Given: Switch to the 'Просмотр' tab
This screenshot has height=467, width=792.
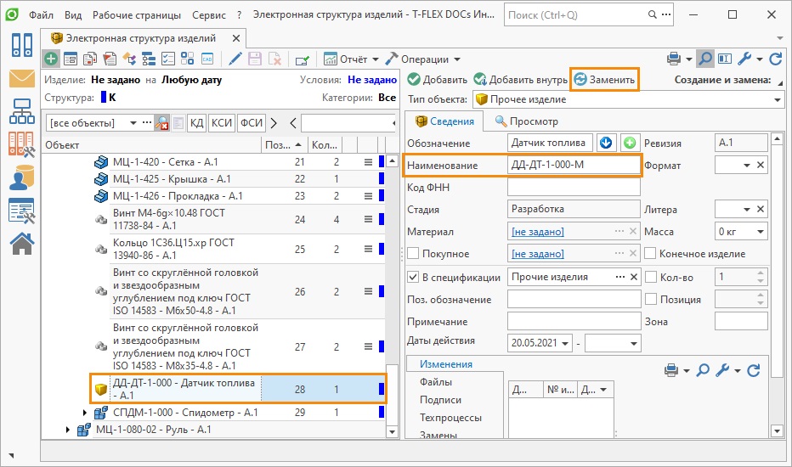Looking at the screenshot, I should click(527, 121).
